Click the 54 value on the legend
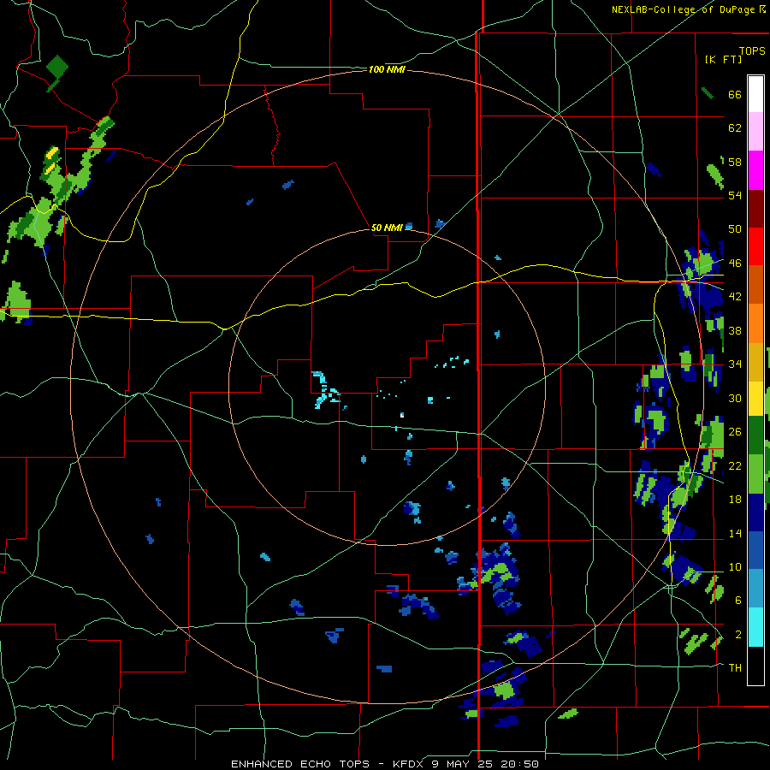Screen dimensions: 770x770 click(735, 195)
